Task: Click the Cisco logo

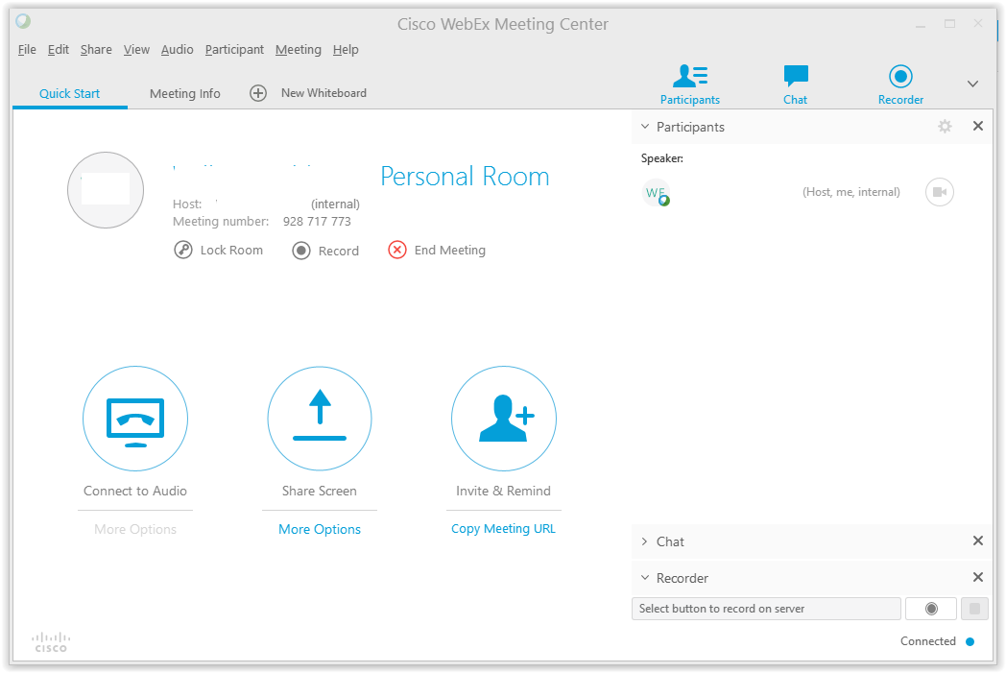Action: point(51,642)
